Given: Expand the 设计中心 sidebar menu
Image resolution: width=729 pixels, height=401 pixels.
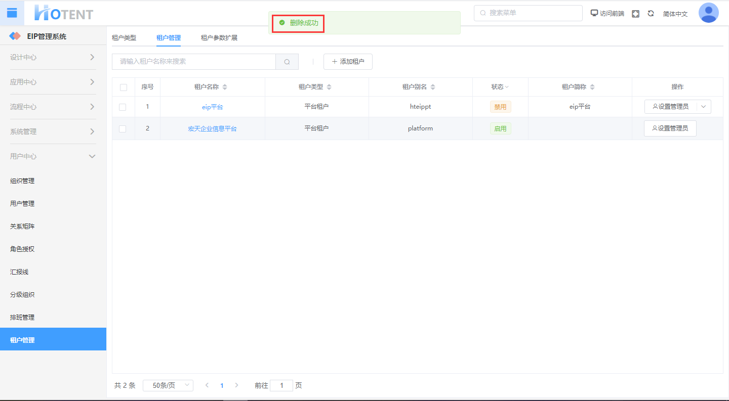Looking at the screenshot, I should pos(53,57).
